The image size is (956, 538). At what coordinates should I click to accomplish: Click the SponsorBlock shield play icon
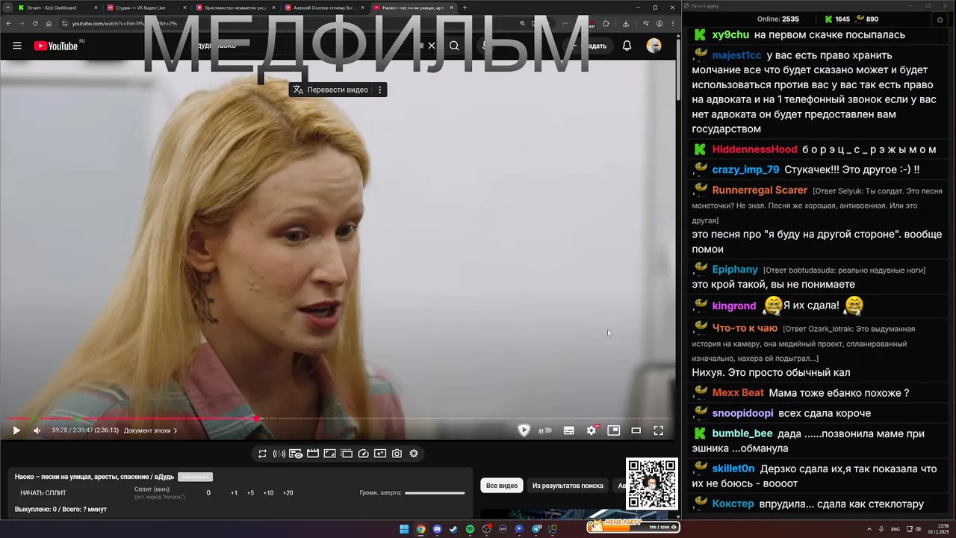click(x=524, y=430)
